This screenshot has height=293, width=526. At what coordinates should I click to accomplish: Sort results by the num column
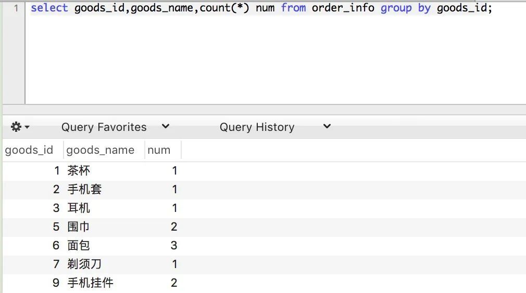[159, 150]
